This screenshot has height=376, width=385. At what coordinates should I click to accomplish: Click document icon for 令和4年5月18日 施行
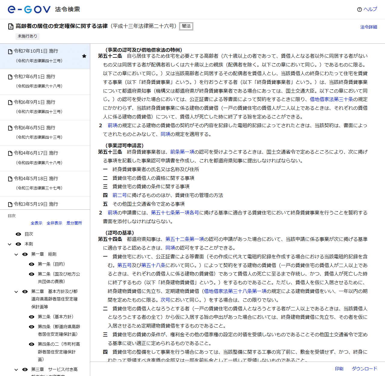pos(10,179)
